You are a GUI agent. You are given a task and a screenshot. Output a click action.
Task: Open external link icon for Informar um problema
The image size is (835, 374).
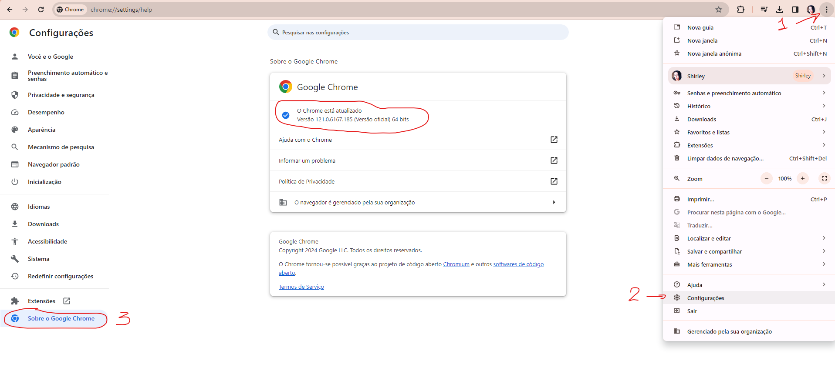554,160
